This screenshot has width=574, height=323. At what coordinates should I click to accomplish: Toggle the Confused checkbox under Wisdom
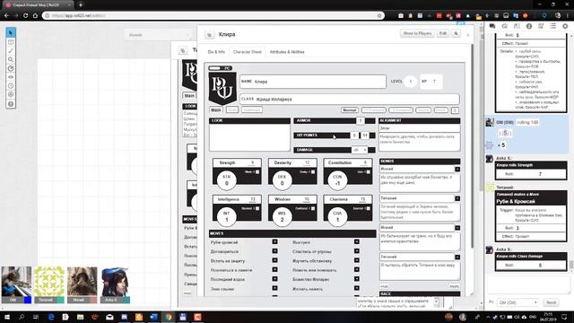(x=313, y=208)
